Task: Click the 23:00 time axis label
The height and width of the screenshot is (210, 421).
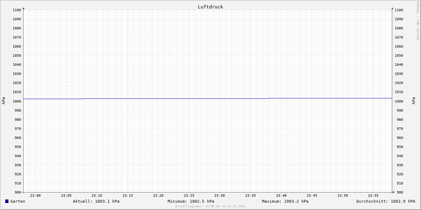Action: click(x=35, y=196)
